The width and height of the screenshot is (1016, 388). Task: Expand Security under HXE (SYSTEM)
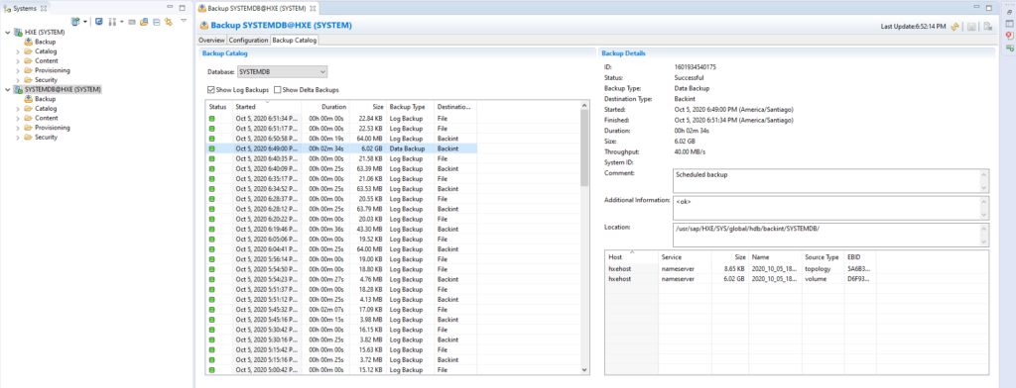tap(18, 79)
